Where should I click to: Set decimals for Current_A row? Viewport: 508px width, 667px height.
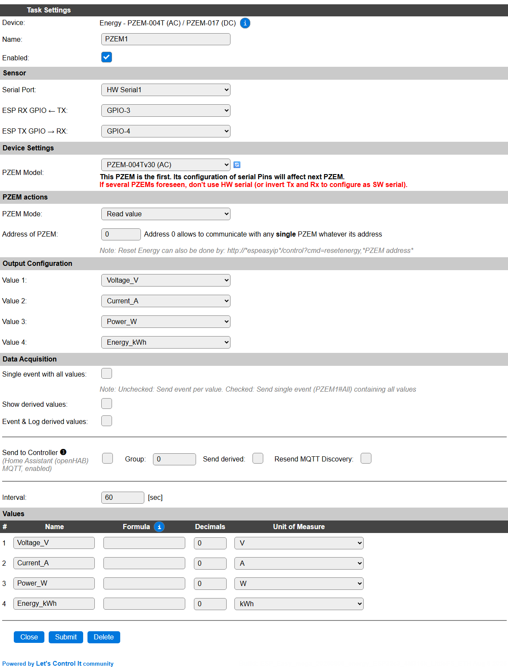coord(210,563)
